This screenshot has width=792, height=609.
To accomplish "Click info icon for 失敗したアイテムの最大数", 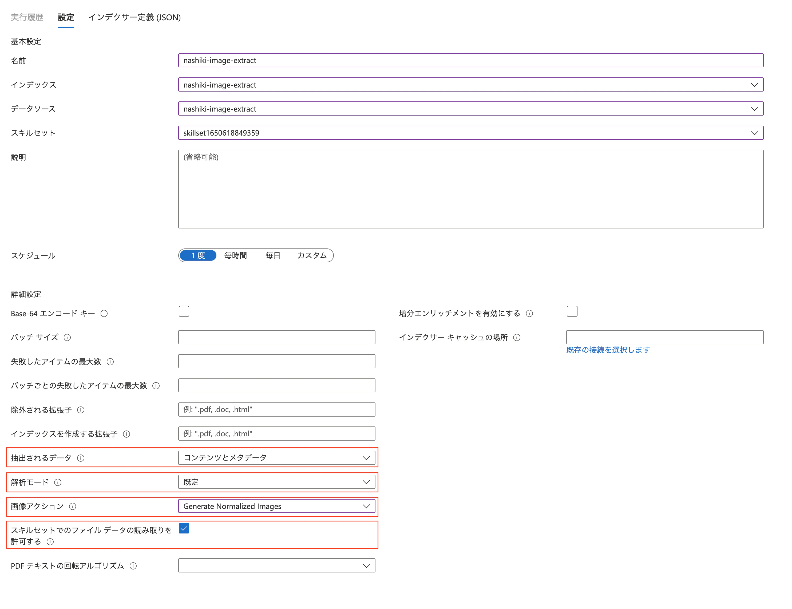I will [x=110, y=362].
